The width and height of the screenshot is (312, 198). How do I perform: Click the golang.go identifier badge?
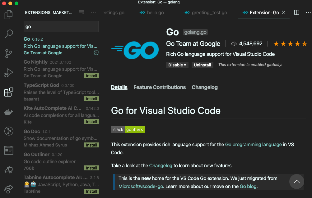tap(195, 32)
